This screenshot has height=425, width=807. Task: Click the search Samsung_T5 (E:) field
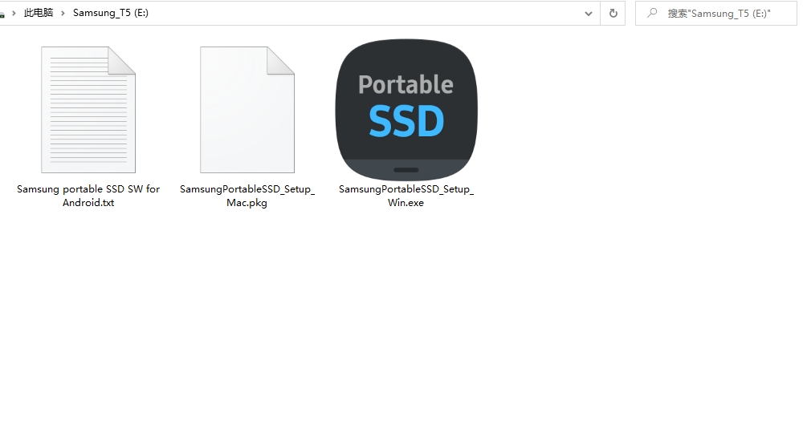click(716, 14)
